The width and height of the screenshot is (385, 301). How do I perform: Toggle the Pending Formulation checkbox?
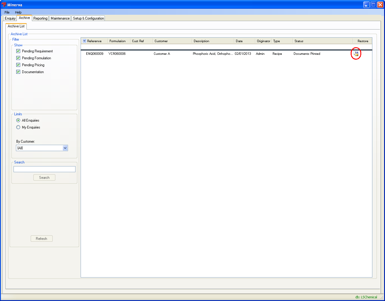pyautogui.click(x=18, y=58)
